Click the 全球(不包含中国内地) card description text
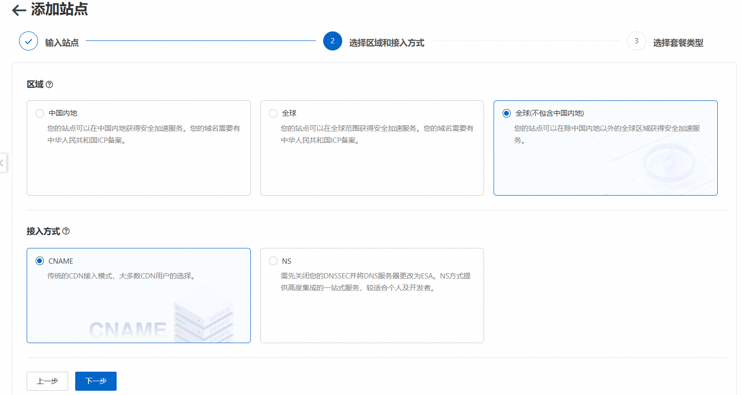The width and height of the screenshot is (742, 395). pos(607,134)
